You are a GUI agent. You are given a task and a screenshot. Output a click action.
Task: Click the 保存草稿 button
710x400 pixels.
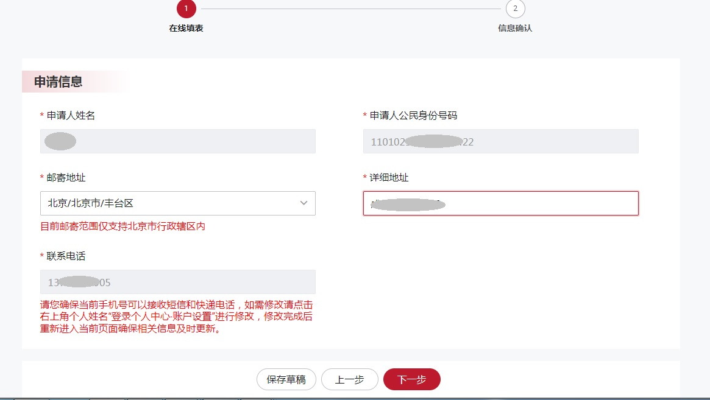286,379
